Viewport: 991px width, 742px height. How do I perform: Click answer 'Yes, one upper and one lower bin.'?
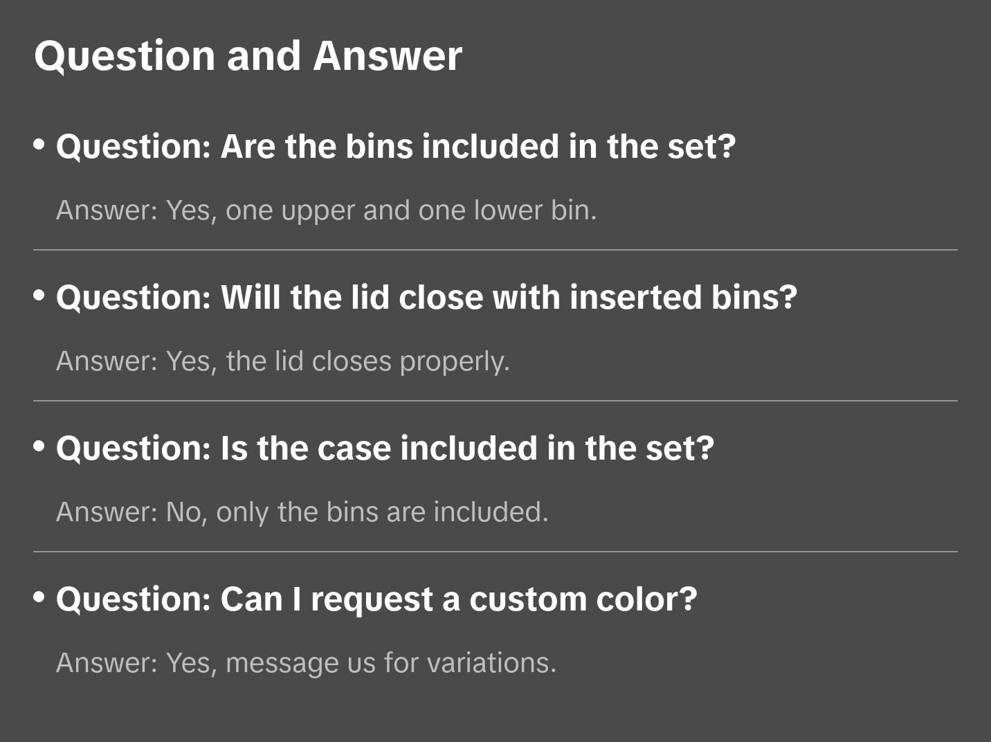click(x=326, y=210)
